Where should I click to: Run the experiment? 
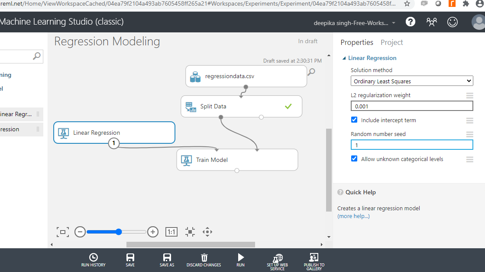coord(241,260)
